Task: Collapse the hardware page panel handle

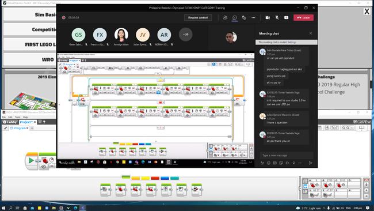Action: click(x=300, y=189)
